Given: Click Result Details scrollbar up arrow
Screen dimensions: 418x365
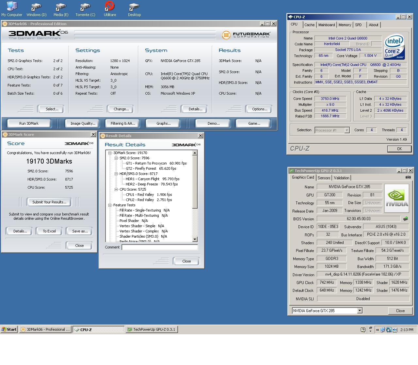Looking at the screenshot, I should 195,153.
